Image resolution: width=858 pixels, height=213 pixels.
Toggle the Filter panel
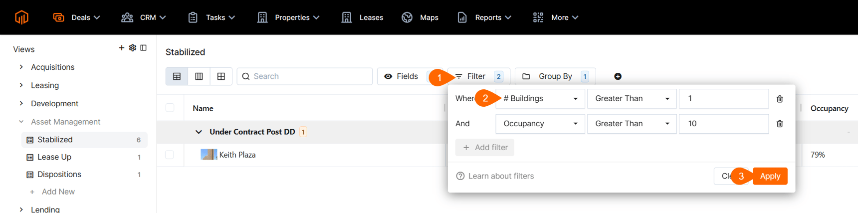[x=479, y=76]
